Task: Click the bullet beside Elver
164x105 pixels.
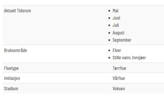Action: coord(109,51)
